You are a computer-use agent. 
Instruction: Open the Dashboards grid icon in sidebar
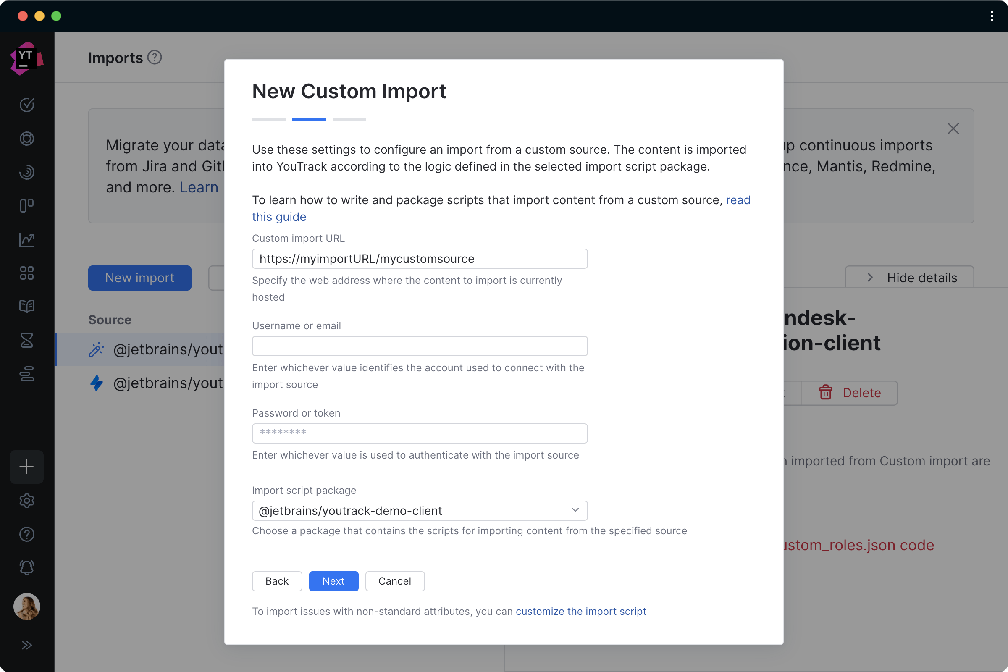click(26, 273)
